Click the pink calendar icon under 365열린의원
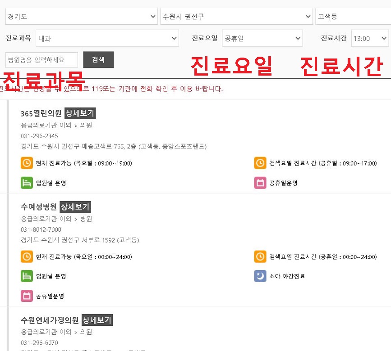Screen dimensions: 391x351 (x=260, y=183)
